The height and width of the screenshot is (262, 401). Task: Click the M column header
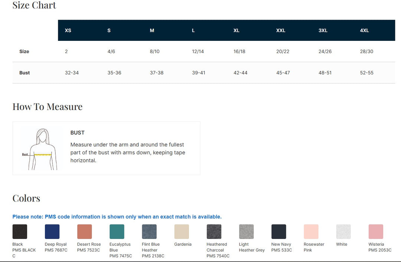(152, 30)
